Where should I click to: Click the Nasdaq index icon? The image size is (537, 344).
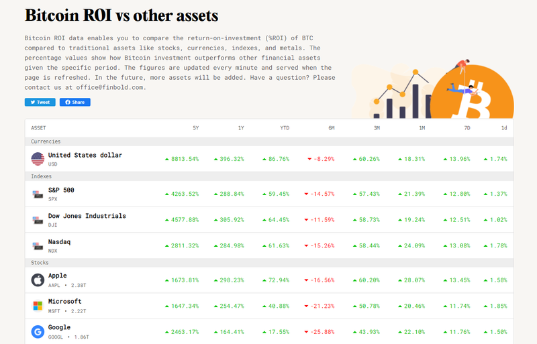pyautogui.click(x=38, y=246)
